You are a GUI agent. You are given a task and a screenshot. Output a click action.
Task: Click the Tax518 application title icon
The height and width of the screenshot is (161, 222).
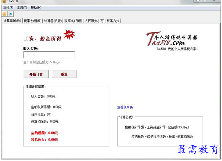tap(3, 1)
